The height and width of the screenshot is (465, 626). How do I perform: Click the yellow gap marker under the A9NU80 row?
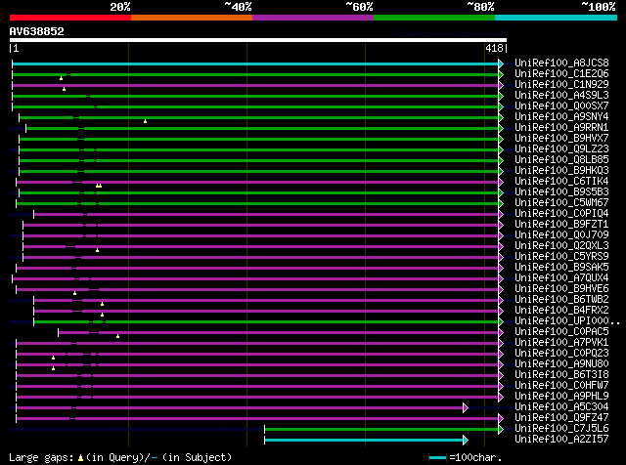[53, 368]
